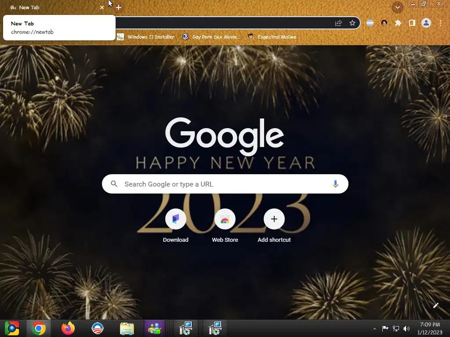
Task: Show hidden system tray icons
Action: tap(374, 329)
